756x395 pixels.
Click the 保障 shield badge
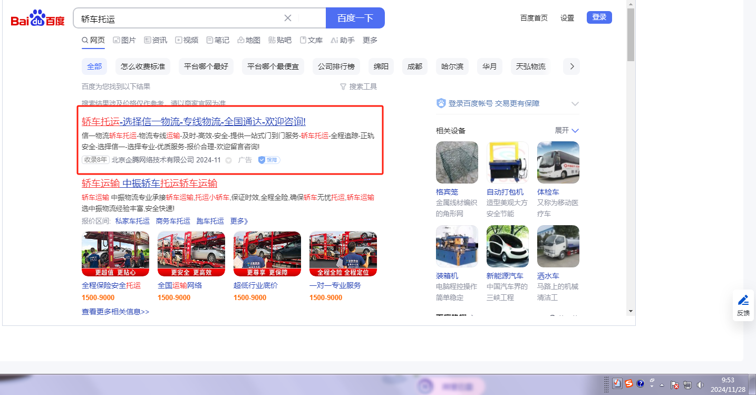(x=269, y=160)
